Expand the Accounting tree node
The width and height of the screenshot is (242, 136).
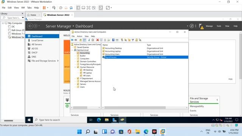coord(75,53)
